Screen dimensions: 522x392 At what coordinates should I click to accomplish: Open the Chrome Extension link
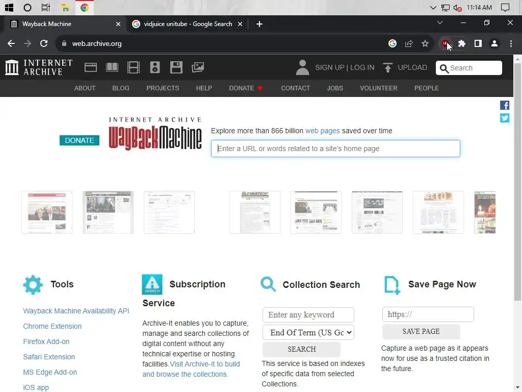pos(53,326)
